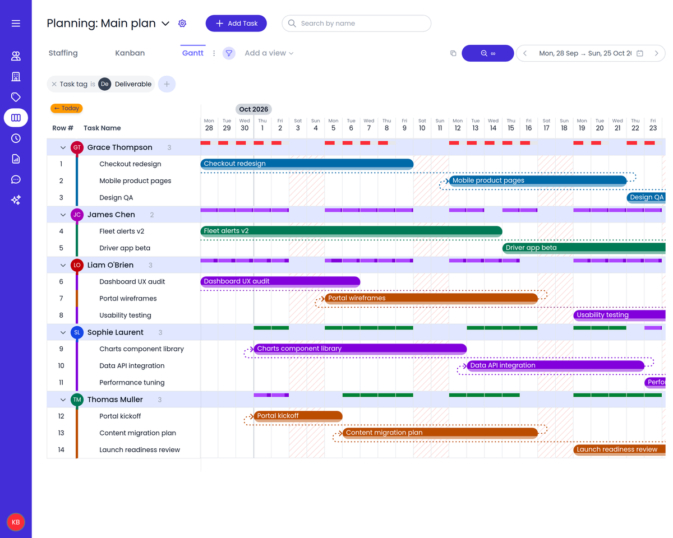Open the People section in the sidebar
This screenshot has height=538, width=673.
coord(16,56)
